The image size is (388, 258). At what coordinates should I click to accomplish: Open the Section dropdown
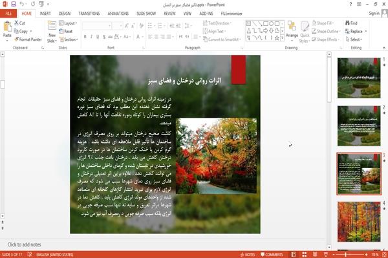pos(69,39)
